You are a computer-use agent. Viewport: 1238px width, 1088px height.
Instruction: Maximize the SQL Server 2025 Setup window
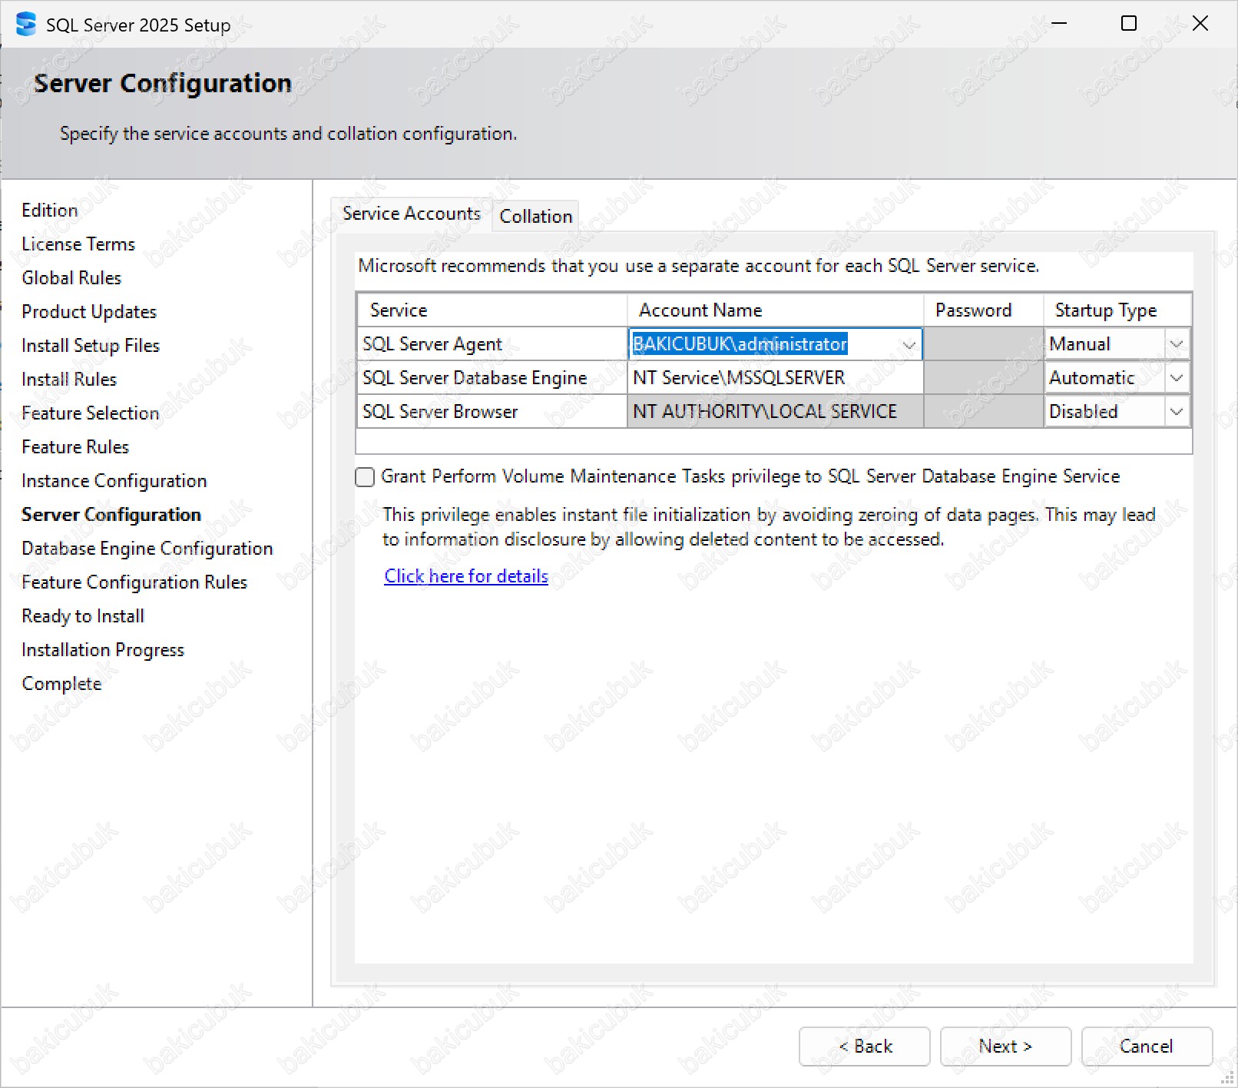coord(1128,24)
